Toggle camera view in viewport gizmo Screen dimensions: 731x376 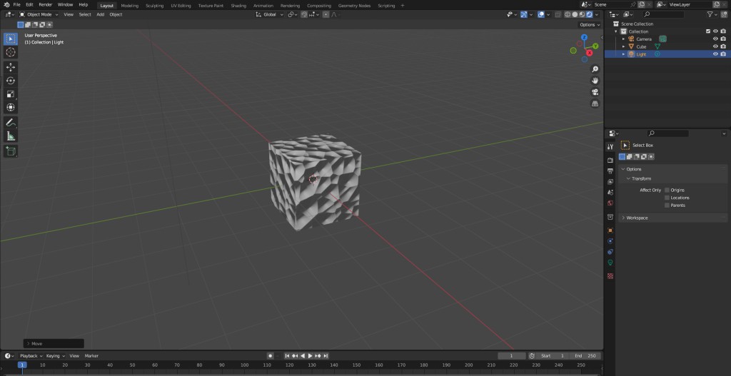click(595, 92)
